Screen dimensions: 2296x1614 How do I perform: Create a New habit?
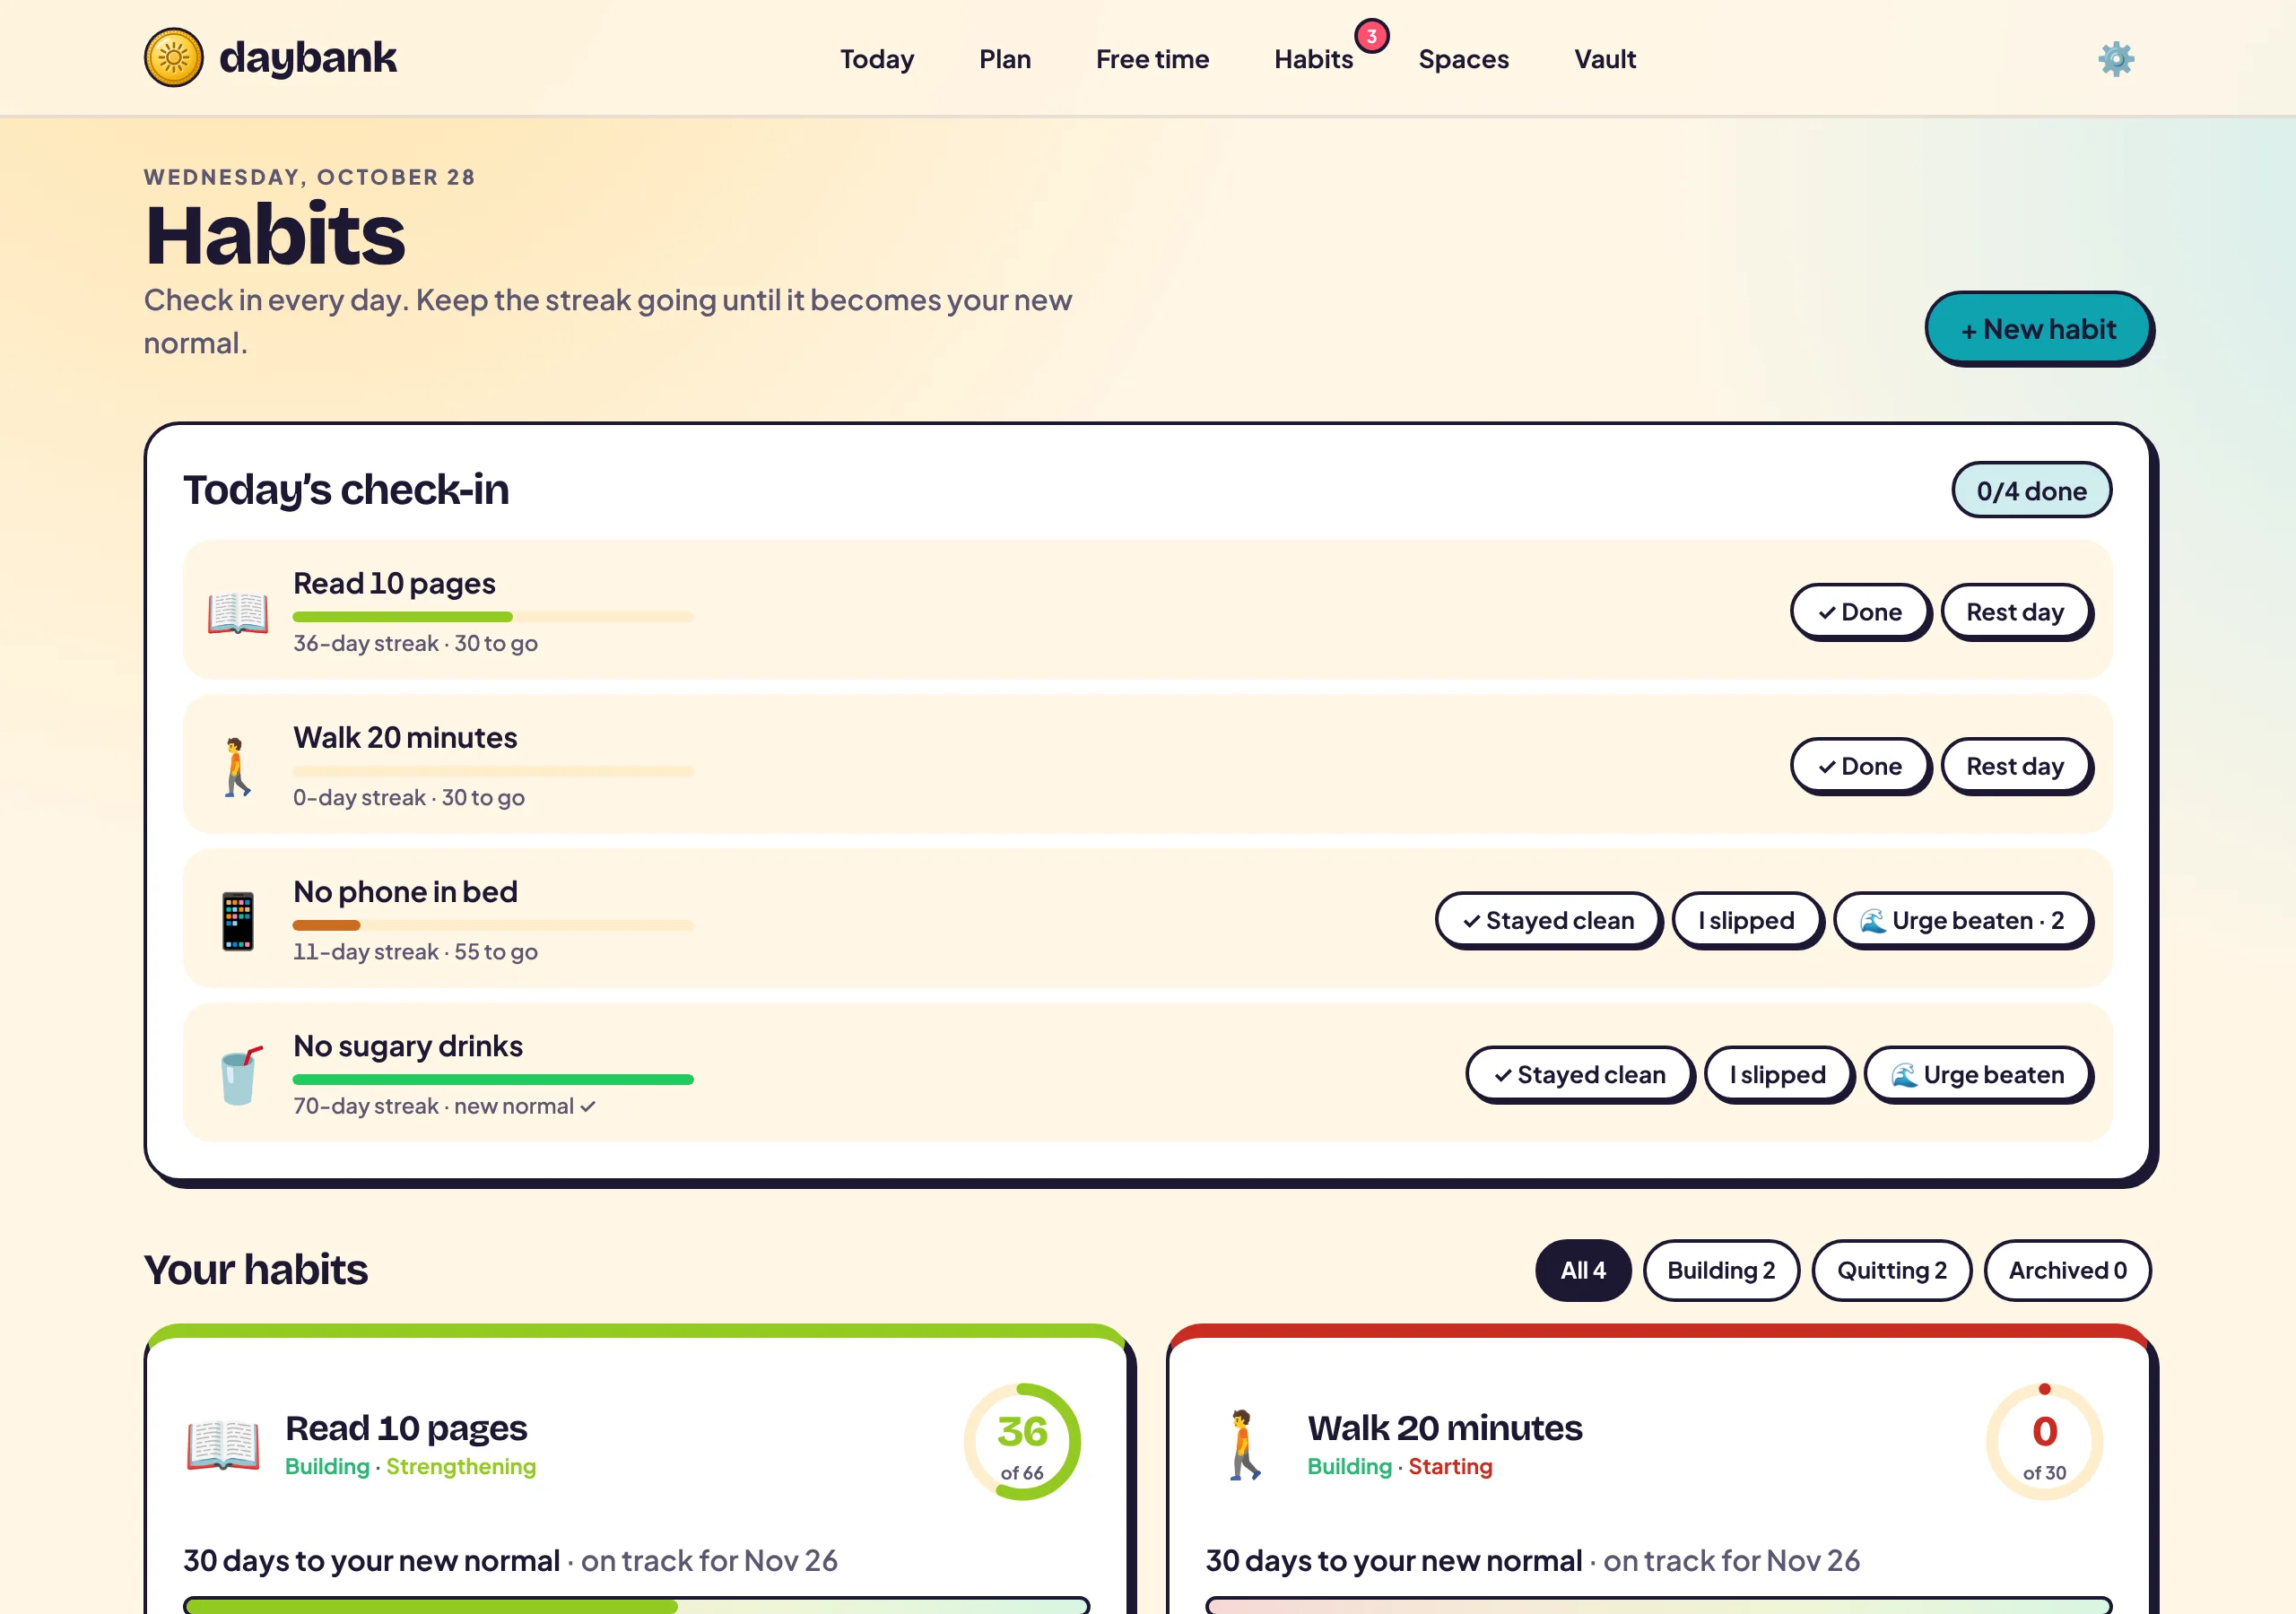[x=2038, y=329]
